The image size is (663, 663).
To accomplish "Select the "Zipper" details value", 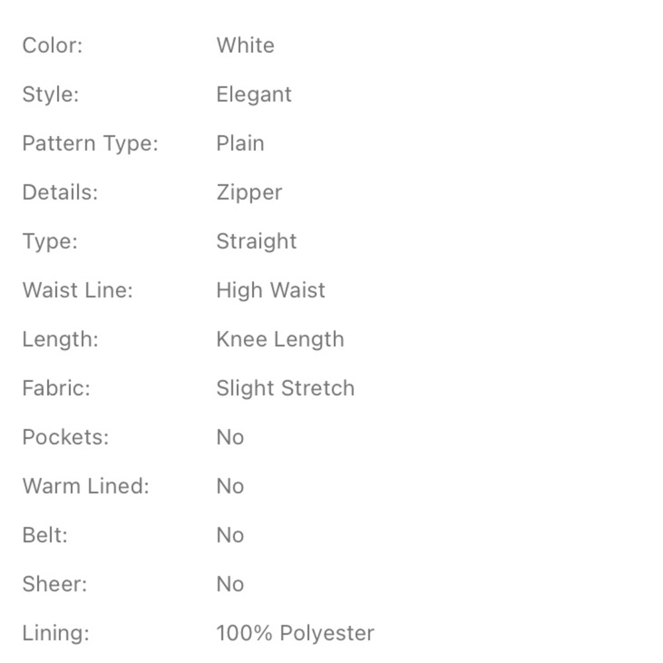I will [x=249, y=192].
